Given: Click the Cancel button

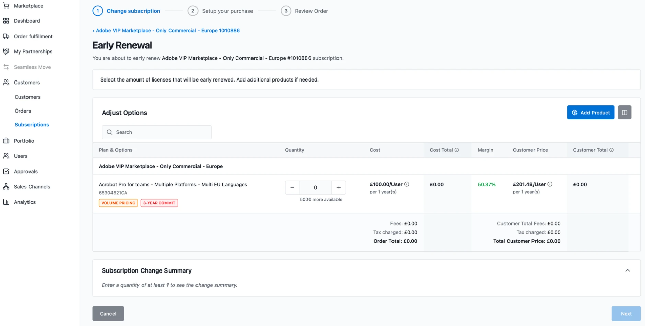Looking at the screenshot, I should pyautogui.click(x=108, y=314).
